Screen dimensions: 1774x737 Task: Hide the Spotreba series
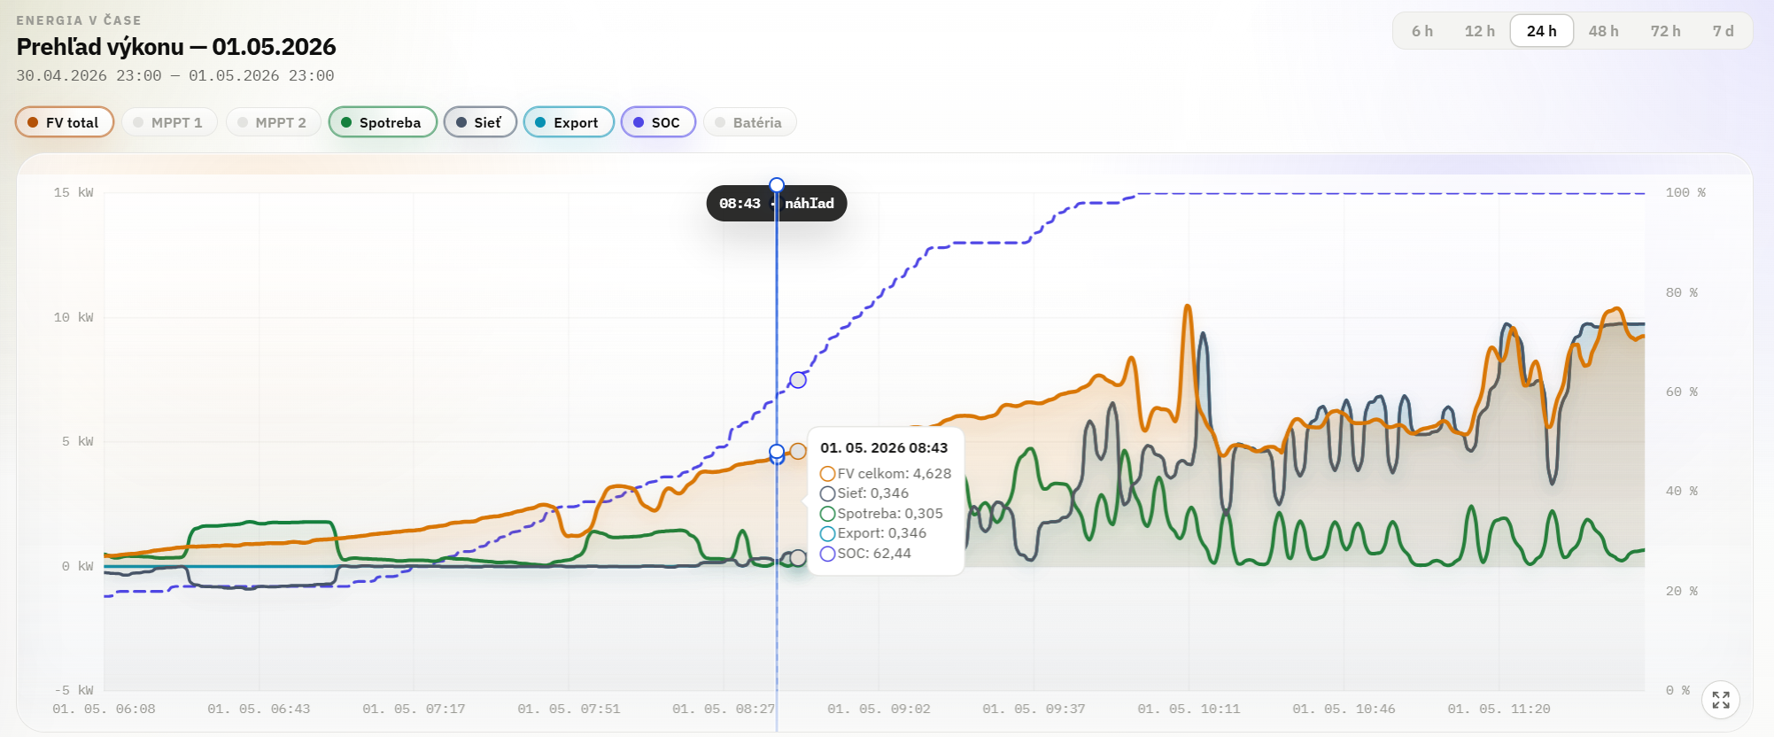[383, 122]
